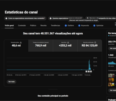Click the blue icon beside Outliers
Screen dimensions: 116x101
click(x=66, y=26)
